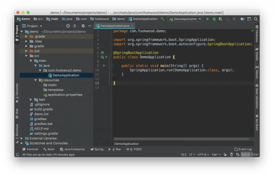Image resolution: width=274 pixels, height=176 pixels.
Task: Open the Terminal tool window tab
Action: click(30, 149)
